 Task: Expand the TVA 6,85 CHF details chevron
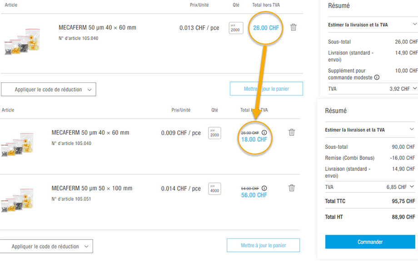coord(412,186)
